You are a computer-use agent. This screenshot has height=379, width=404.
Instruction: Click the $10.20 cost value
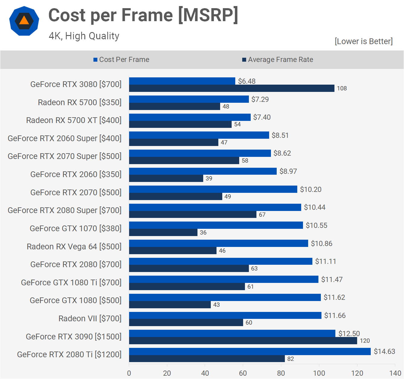coord(311,189)
